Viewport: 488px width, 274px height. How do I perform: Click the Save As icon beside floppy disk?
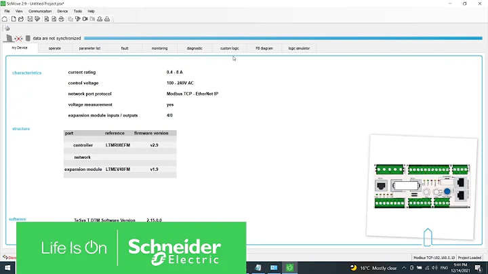click(37, 19)
